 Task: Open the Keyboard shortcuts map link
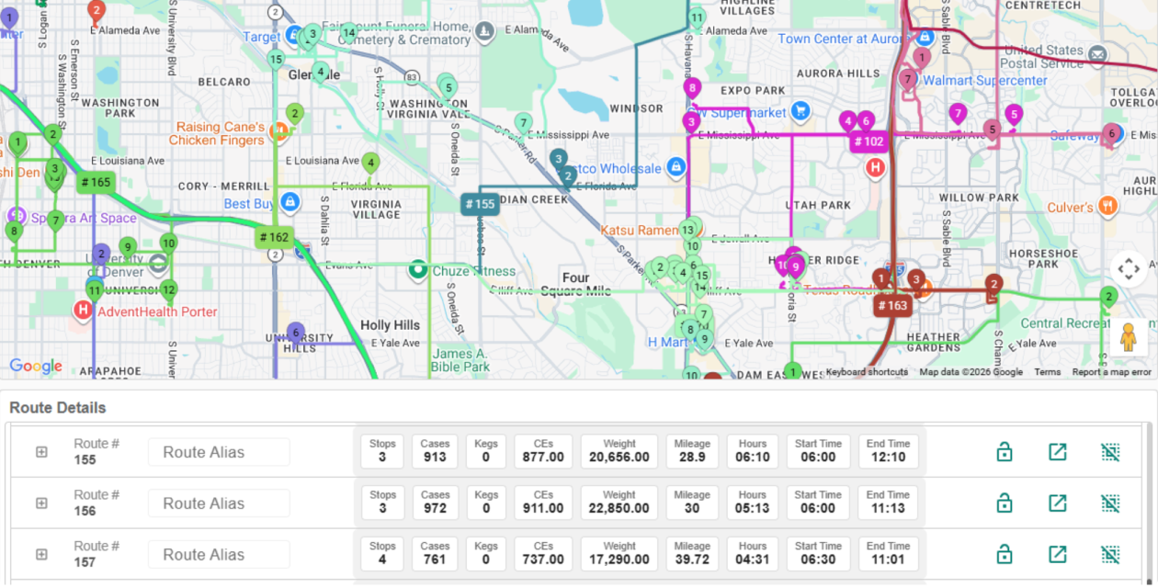coord(867,372)
